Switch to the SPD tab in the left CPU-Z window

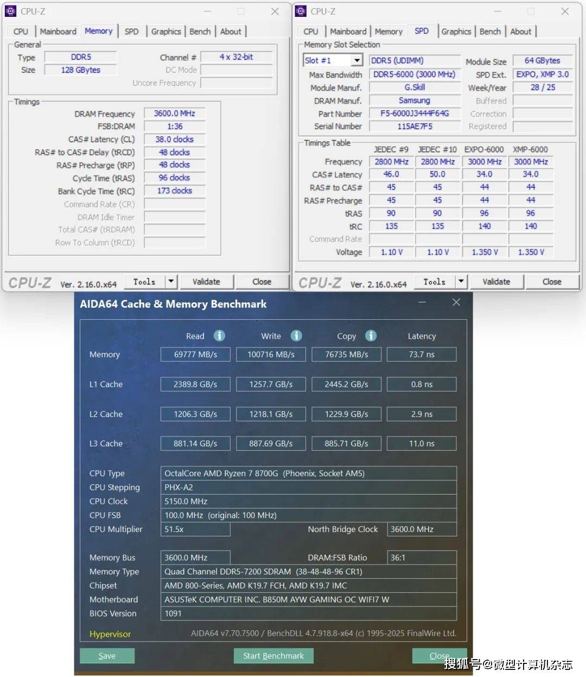pos(132,31)
